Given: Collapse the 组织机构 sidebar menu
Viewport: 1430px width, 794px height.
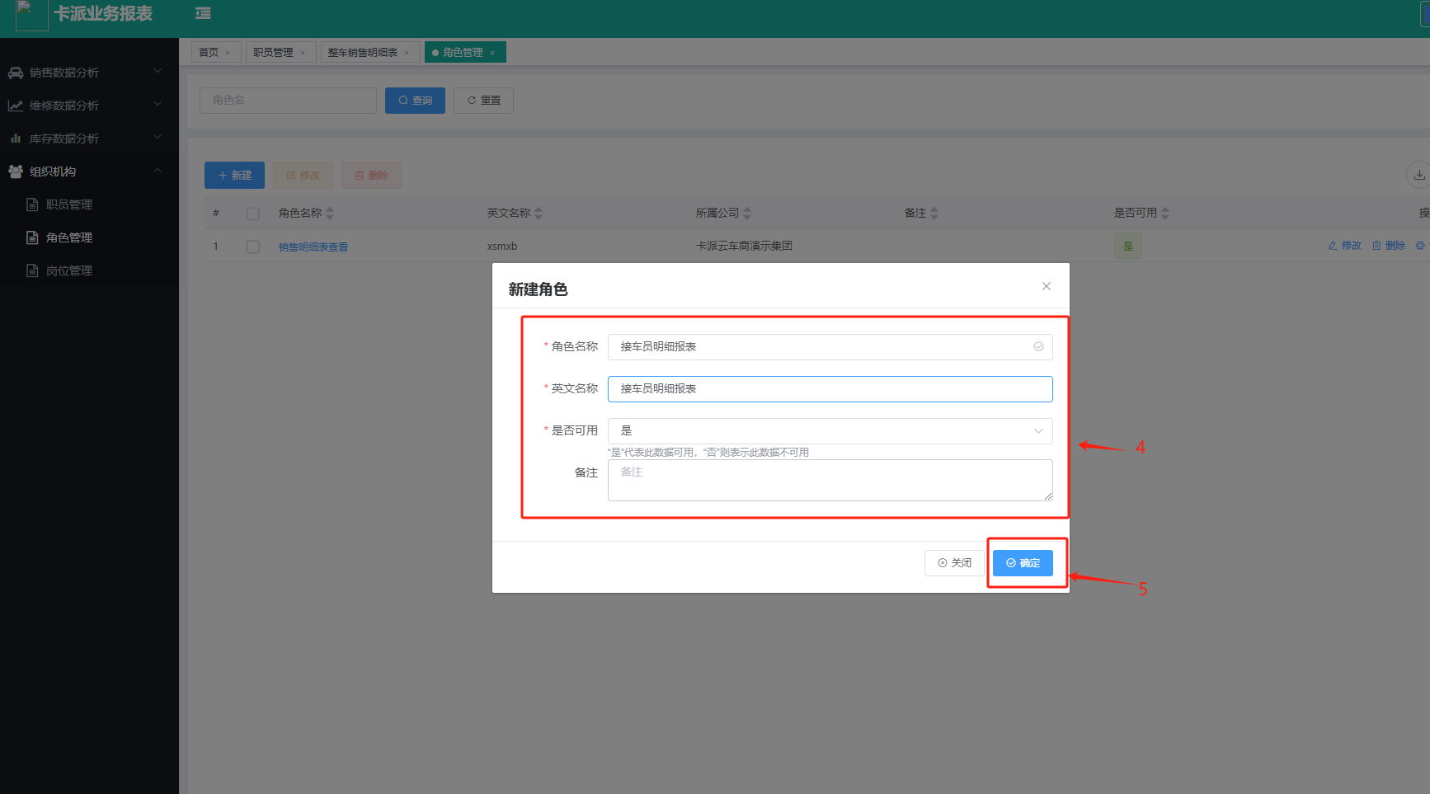Looking at the screenshot, I should pyautogui.click(x=89, y=171).
